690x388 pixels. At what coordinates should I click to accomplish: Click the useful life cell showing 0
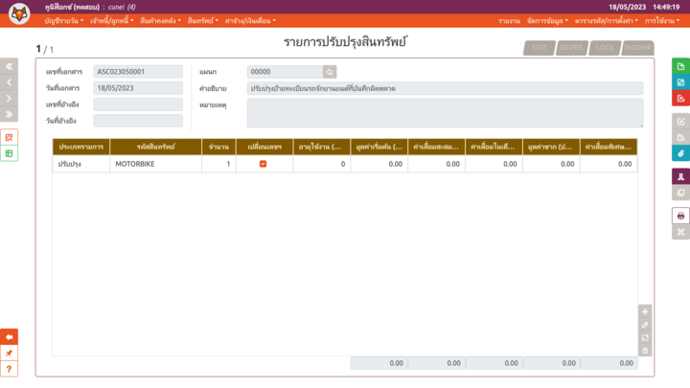point(322,164)
